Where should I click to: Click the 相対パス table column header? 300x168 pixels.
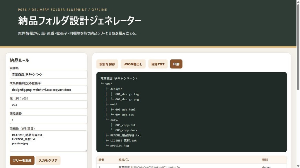[x=124, y=160]
